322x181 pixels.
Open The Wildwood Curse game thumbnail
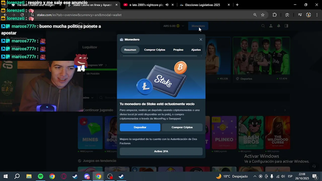click(x=278, y=132)
